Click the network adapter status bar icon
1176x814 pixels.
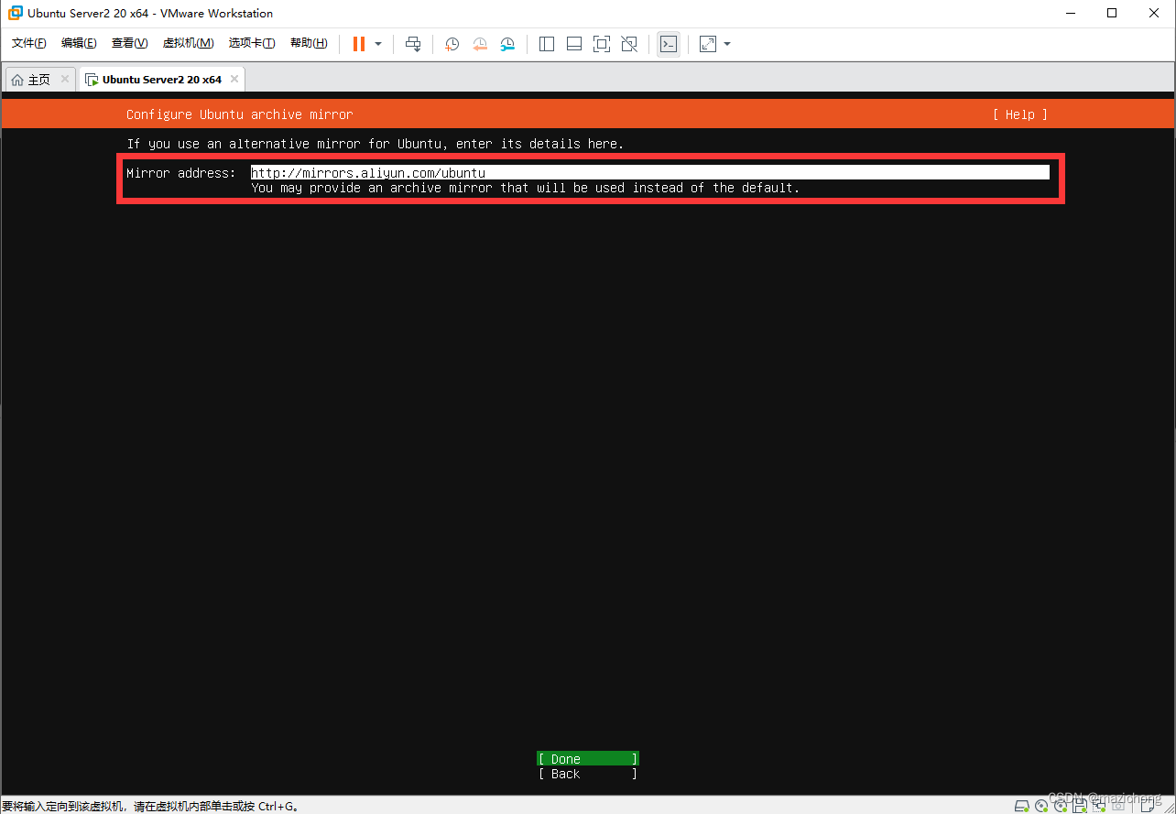1099,807
